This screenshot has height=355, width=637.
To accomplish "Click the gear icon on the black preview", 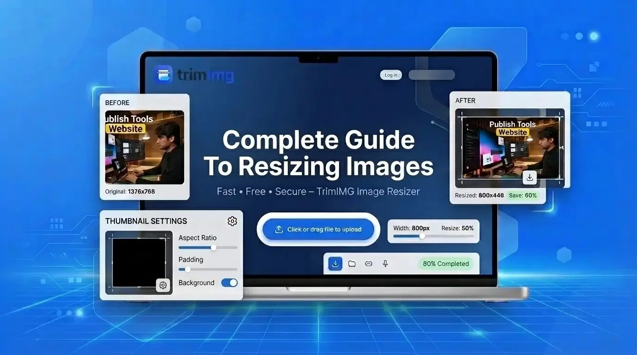I will click(163, 285).
